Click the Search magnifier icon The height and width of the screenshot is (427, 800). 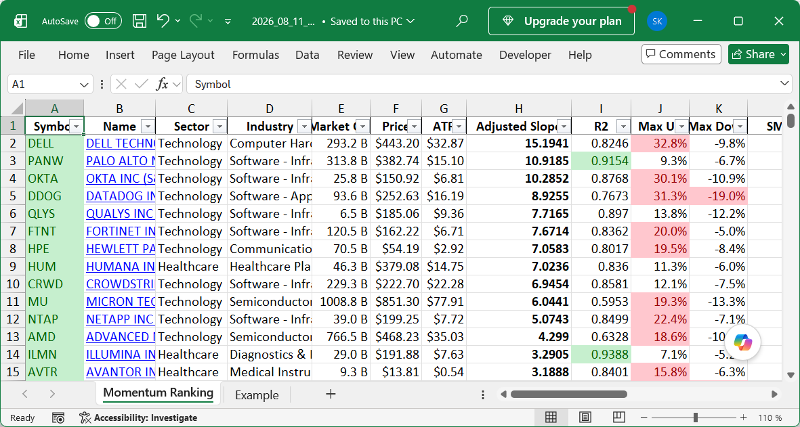462,21
